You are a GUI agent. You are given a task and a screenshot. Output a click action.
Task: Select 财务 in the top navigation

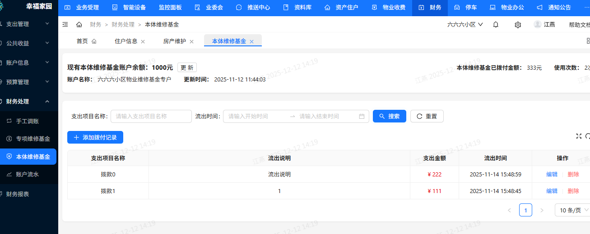[430, 8]
